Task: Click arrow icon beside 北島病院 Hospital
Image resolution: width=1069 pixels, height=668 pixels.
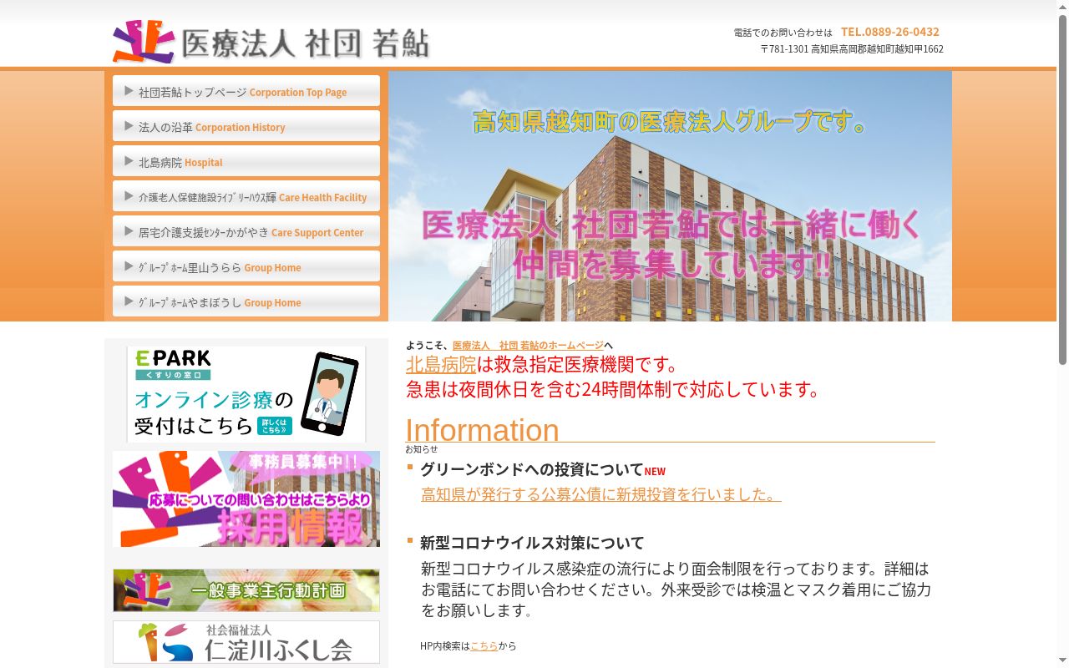Action: [x=129, y=161]
